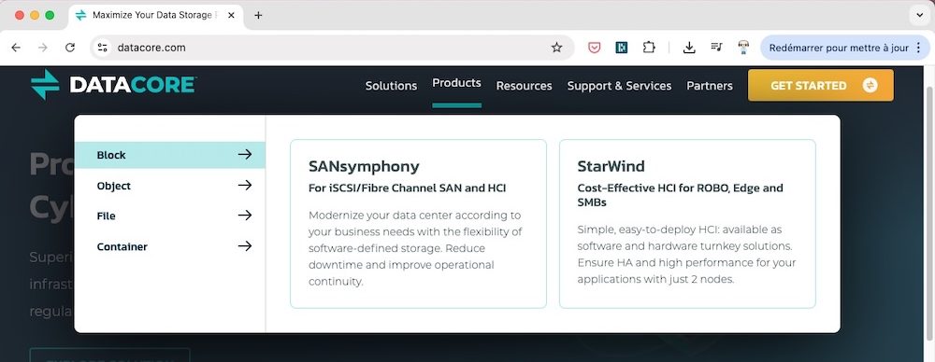The height and width of the screenshot is (362, 935).
Task: Open the StarWind product card
Action: [687, 224]
